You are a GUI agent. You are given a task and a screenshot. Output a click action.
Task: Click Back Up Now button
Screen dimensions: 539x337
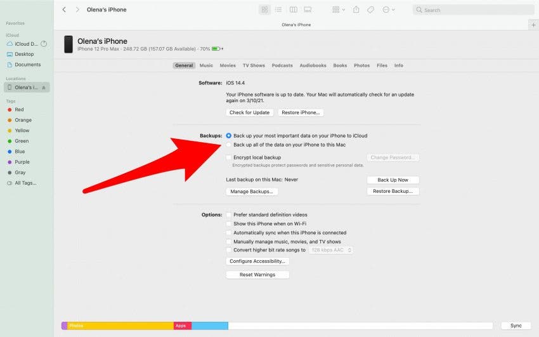click(393, 180)
